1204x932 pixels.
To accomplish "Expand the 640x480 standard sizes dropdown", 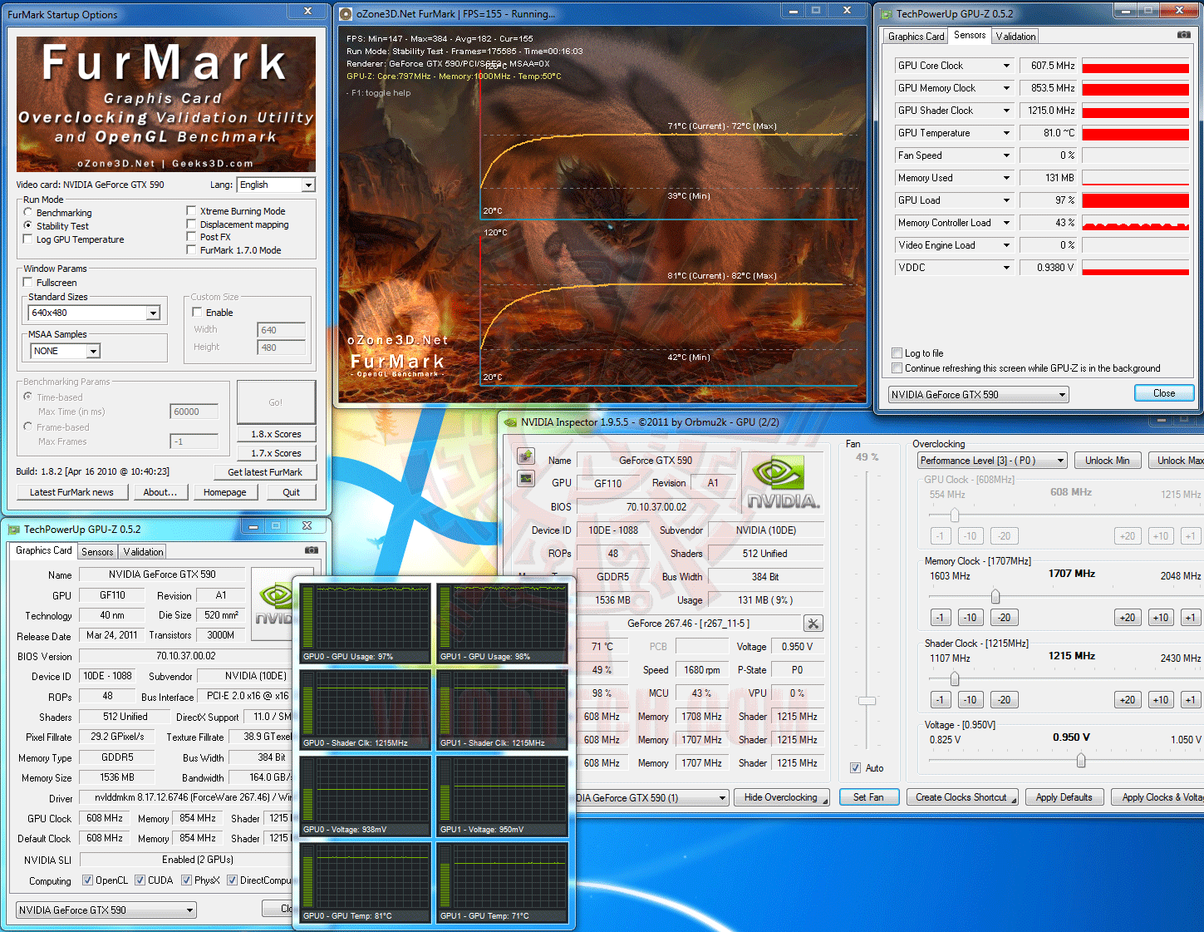I will coord(153,313).
